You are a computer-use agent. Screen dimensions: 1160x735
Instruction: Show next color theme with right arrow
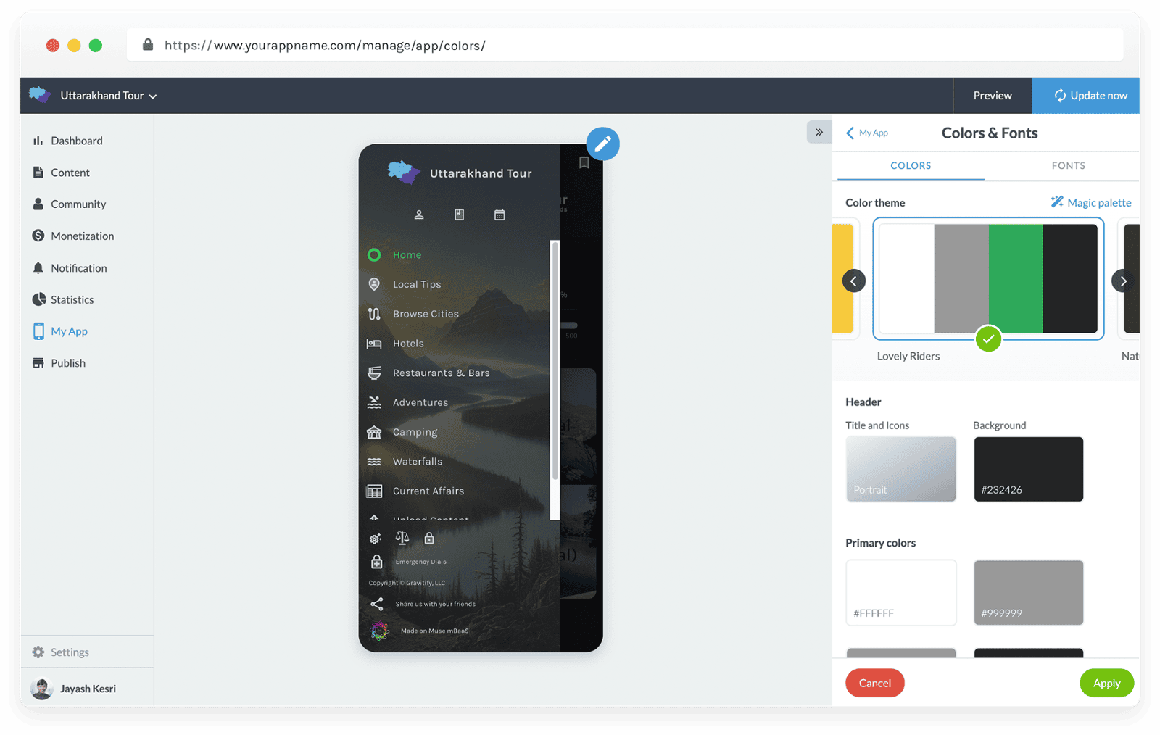[1122, 281]
